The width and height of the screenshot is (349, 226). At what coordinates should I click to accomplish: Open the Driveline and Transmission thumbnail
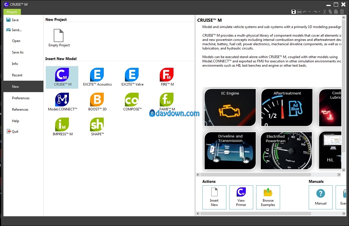point(230,150)
